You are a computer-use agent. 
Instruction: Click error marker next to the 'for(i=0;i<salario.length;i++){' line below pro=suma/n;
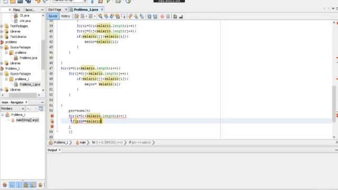52,116
